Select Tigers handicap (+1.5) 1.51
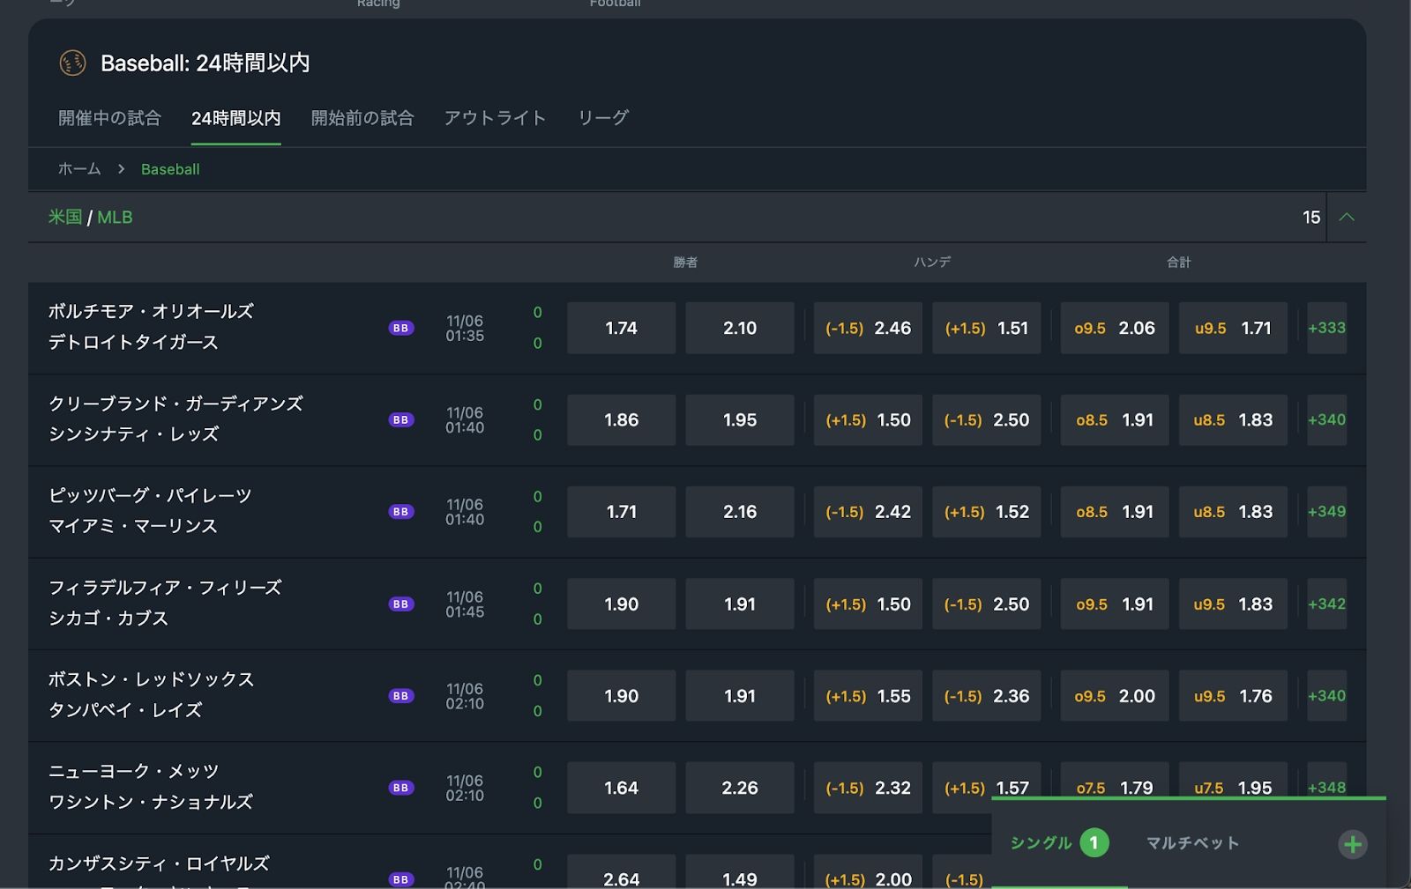Viewport: 1411px width, 889px height. click(x=986, y=328)
